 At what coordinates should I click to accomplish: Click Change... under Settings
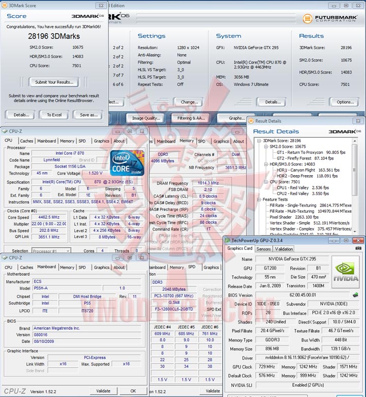click(x=189, y=102)
